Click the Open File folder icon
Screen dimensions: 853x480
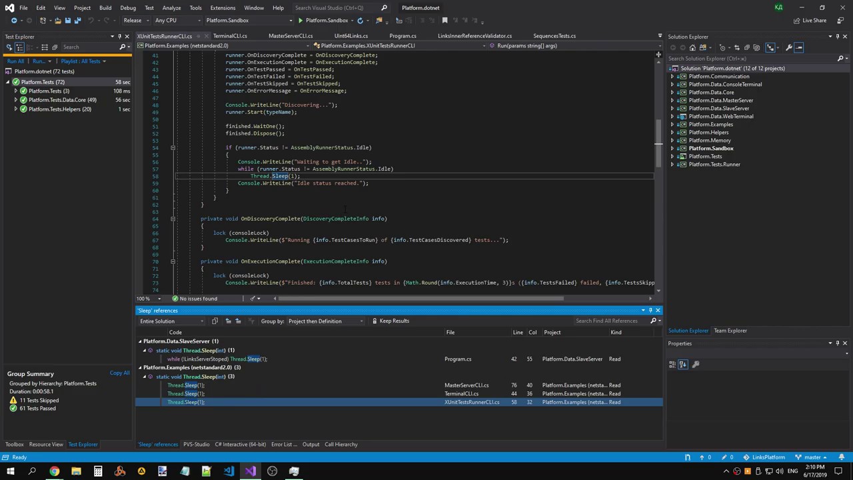tap(57, 21)
